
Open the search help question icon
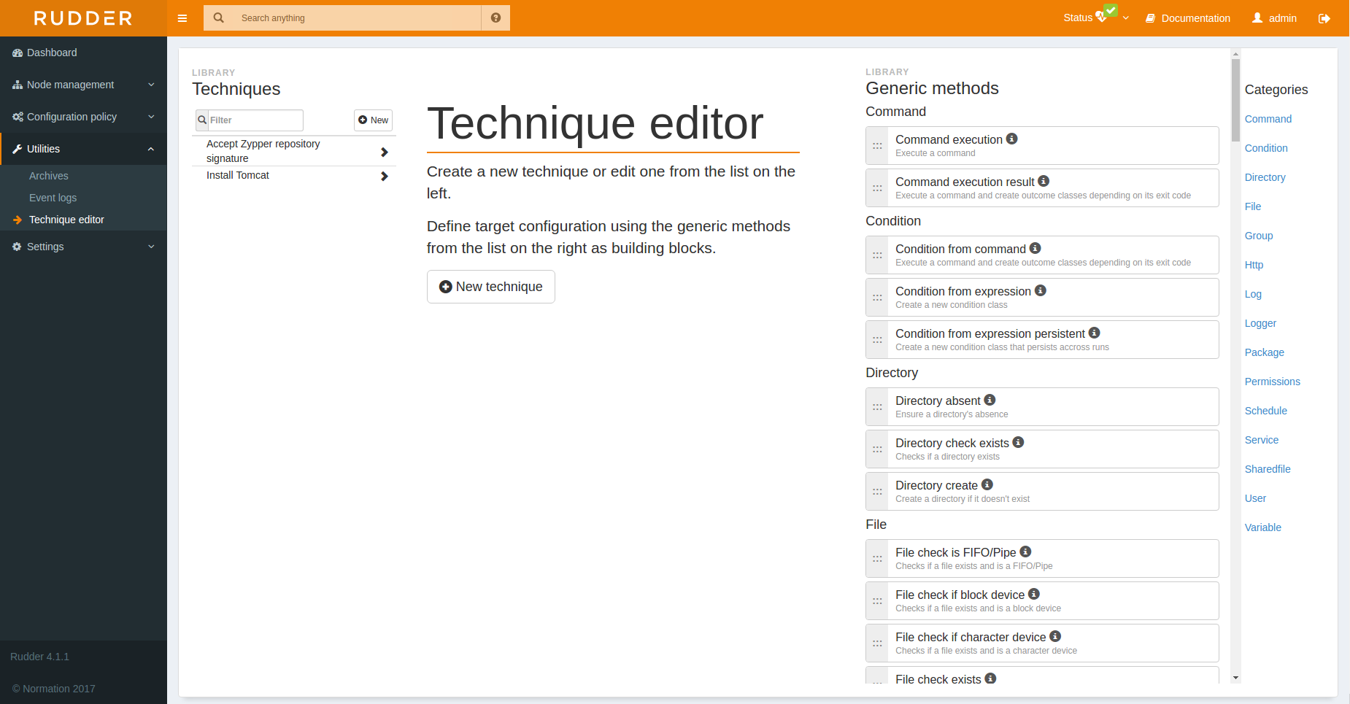495,18
